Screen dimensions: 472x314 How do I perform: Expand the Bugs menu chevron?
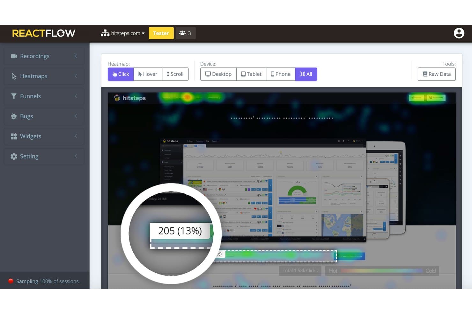coord(76,116)
